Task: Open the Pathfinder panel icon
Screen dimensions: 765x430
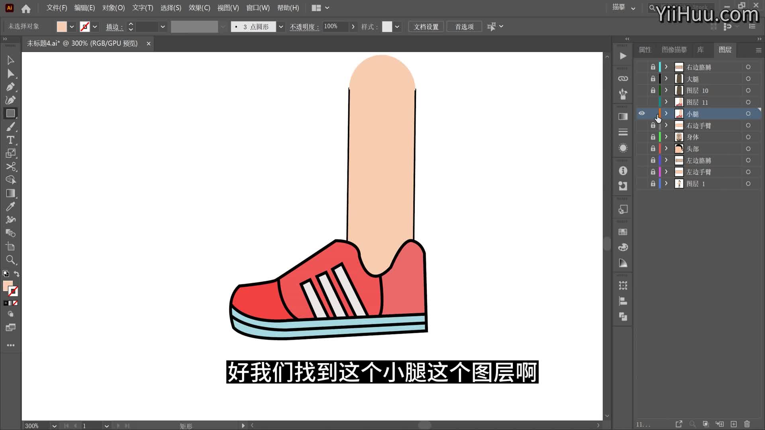Action: click(x=623, y=317)
